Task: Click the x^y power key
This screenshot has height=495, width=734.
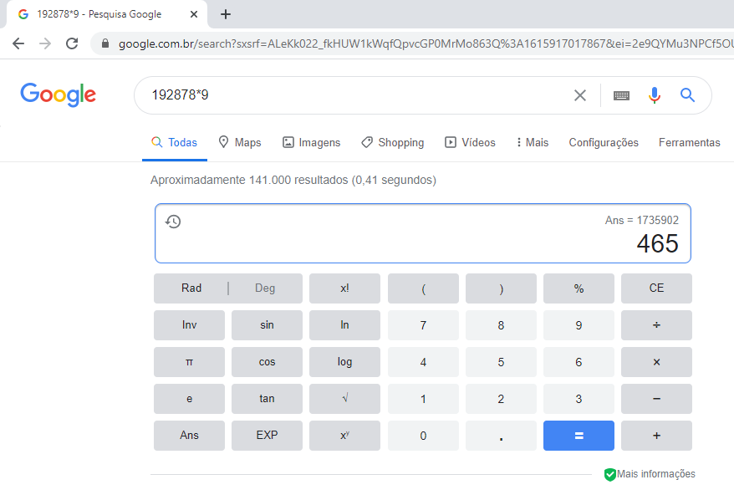Action: 344,436
